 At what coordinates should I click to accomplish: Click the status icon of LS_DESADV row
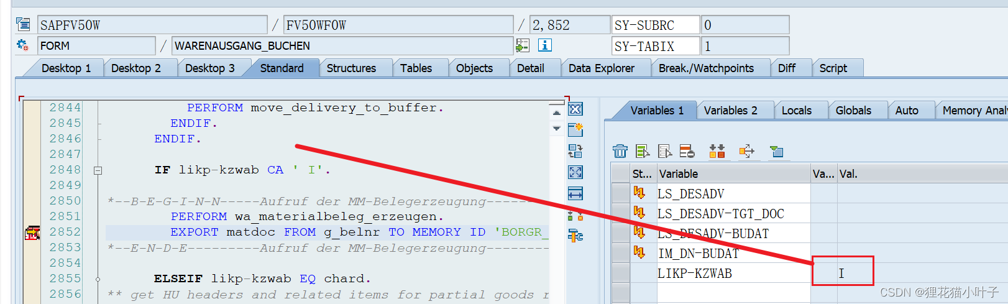(x=639, y=193)
